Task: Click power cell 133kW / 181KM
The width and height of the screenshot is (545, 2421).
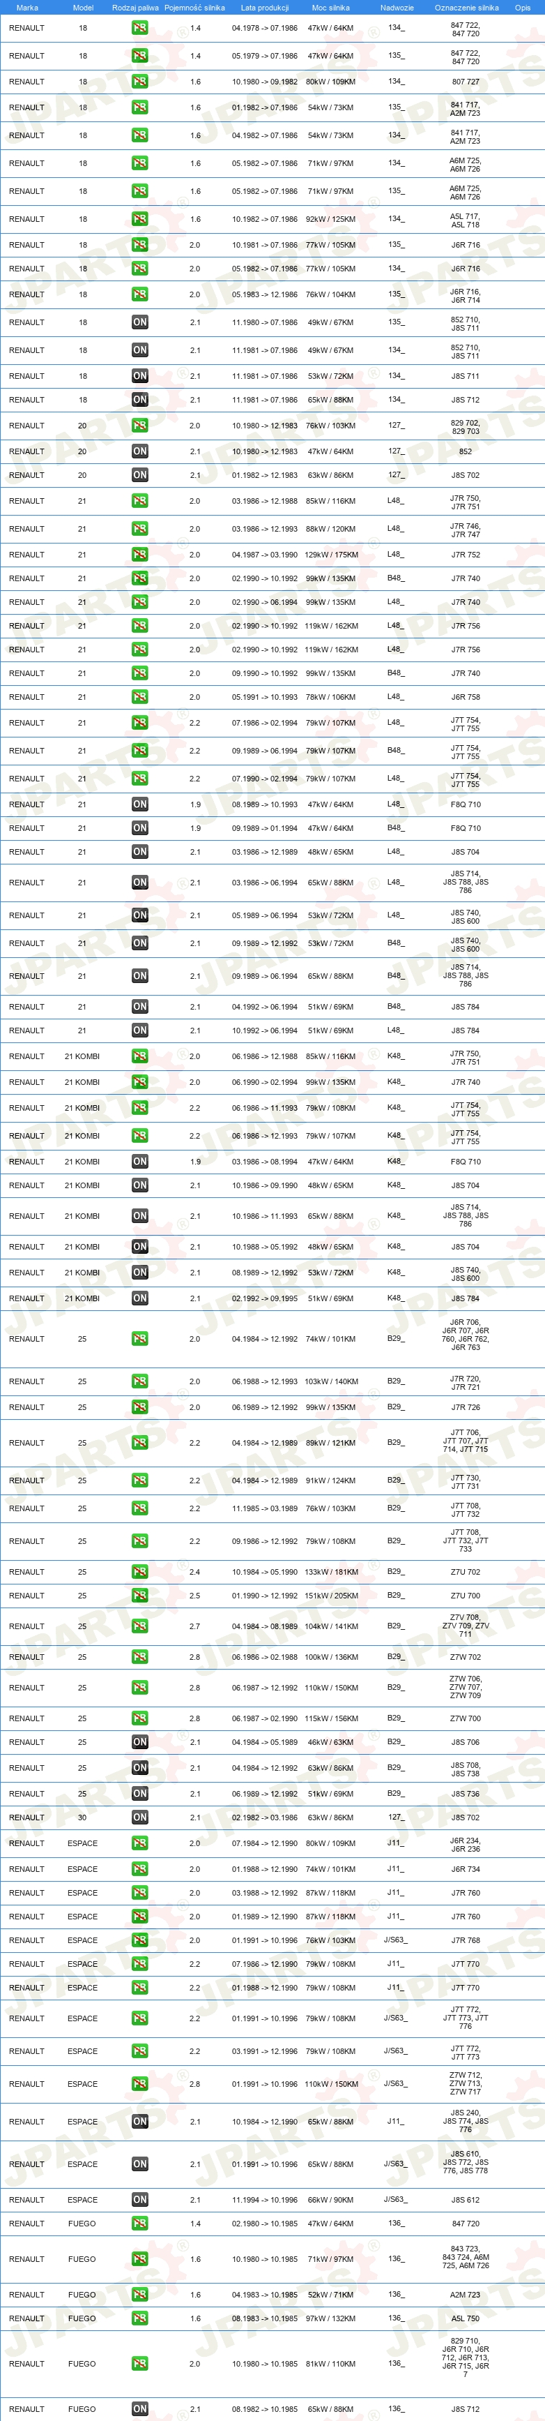Action: pyautogui.click(x=330, y=1571)
